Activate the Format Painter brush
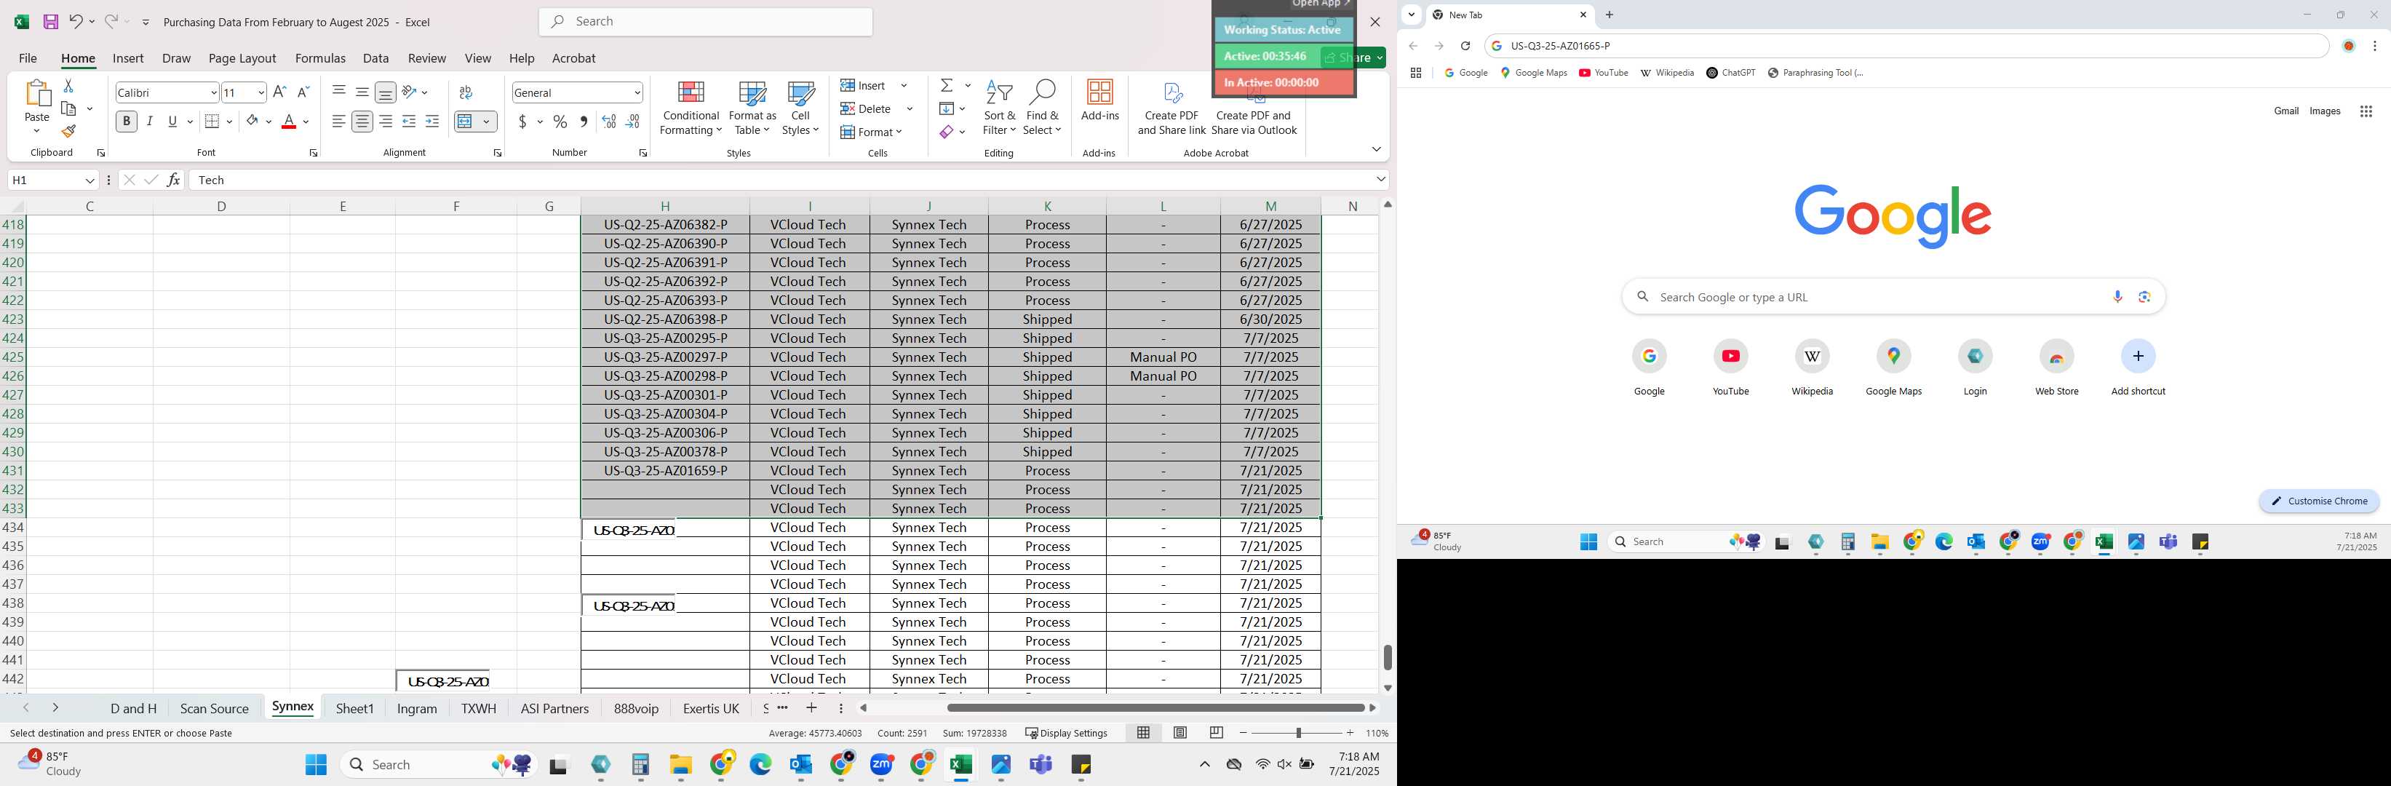Image resolution: width=2391 pixels, height=786 pixels. tap(68, 132)
